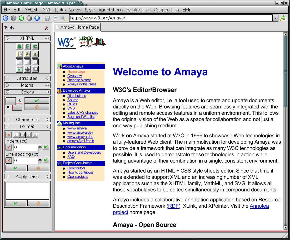The height and width of the screenshot is (240, 290).
Task: Click the Indent (pt) input field
Action: click(x=25, y=147)
